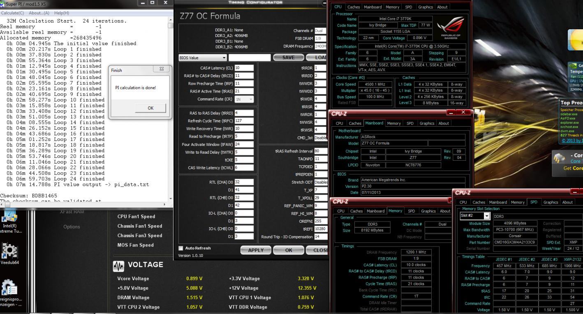583x314 pixels.
Task: Click the MOS Fan Speed label
Action: [136, 245]
